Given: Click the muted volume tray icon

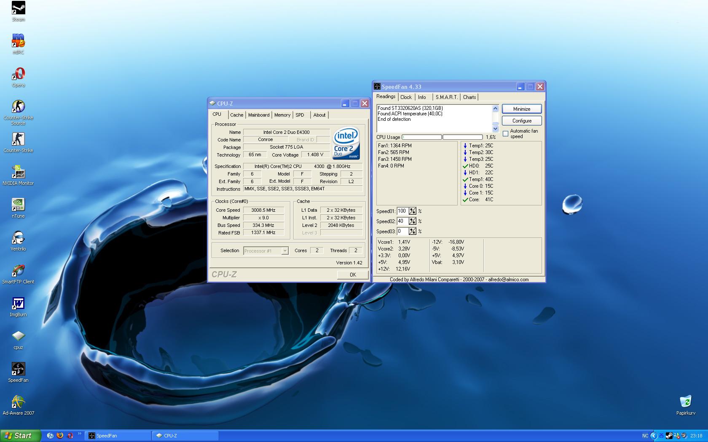Looking at the screenshot, I should click(x=684, y=436).
